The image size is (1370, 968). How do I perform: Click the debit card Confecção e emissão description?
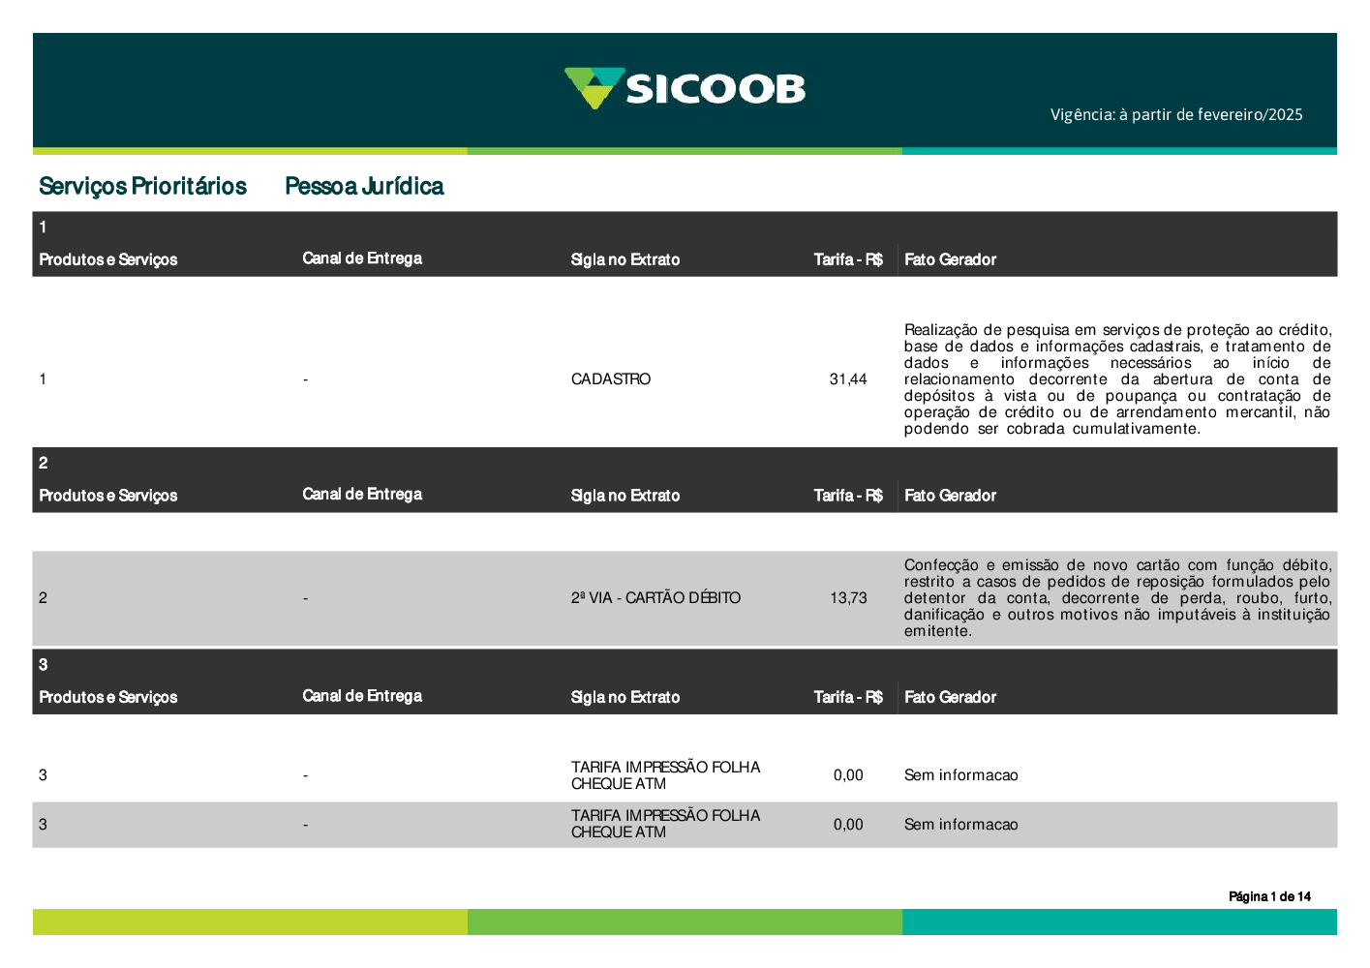point(1117,598)
